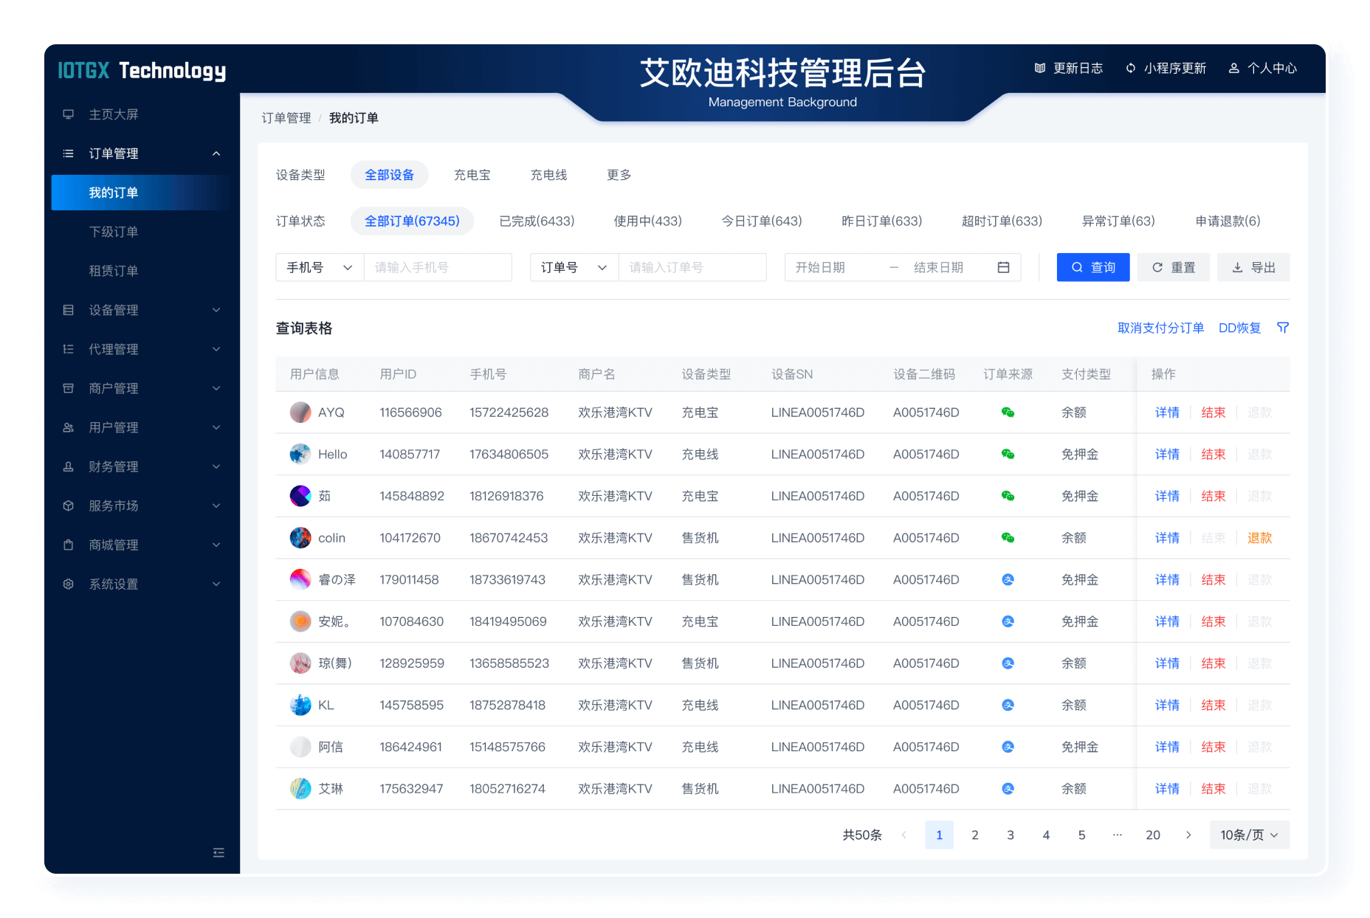Screen dimensions: 1370x918
Task: Select 充电宝 device type filter
Action: tap(472, 175)
